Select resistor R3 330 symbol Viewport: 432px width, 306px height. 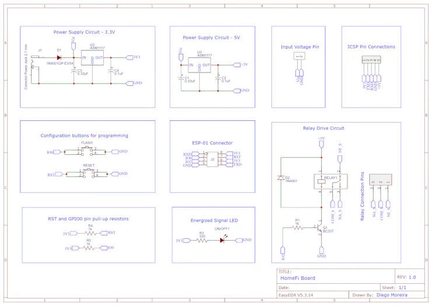coord(202,241)
